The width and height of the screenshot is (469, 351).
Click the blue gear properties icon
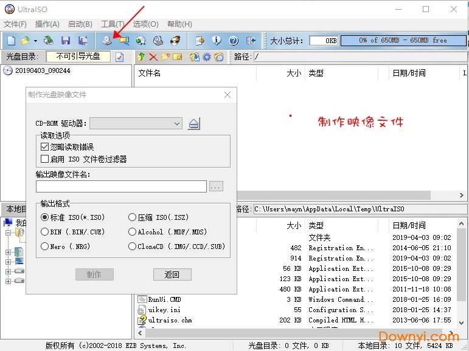click(207, 57)
